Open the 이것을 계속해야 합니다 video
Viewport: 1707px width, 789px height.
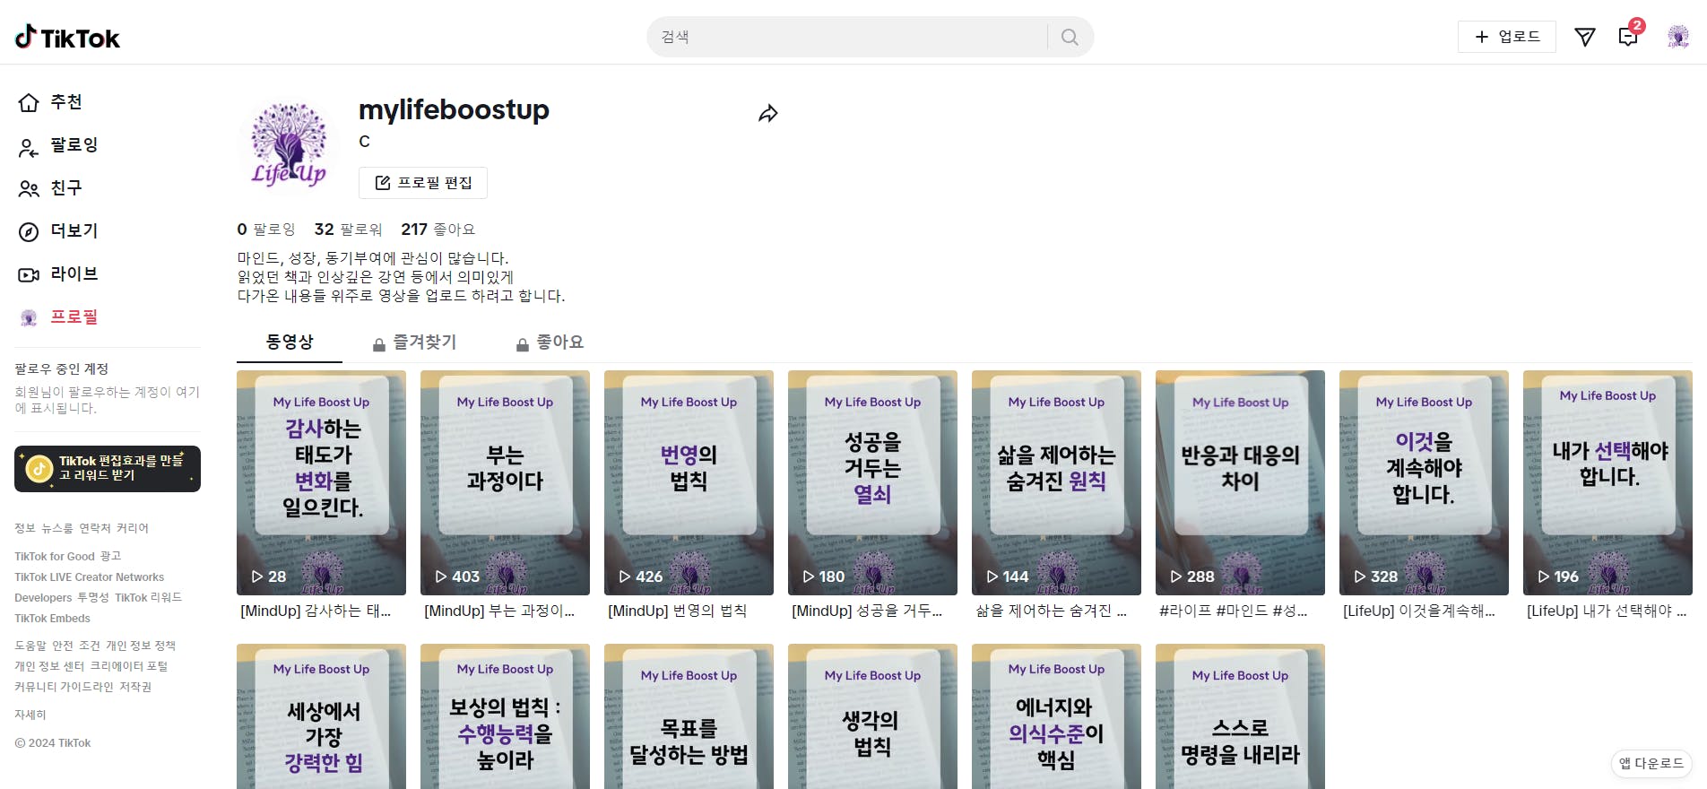click(x=1424, y=482)
